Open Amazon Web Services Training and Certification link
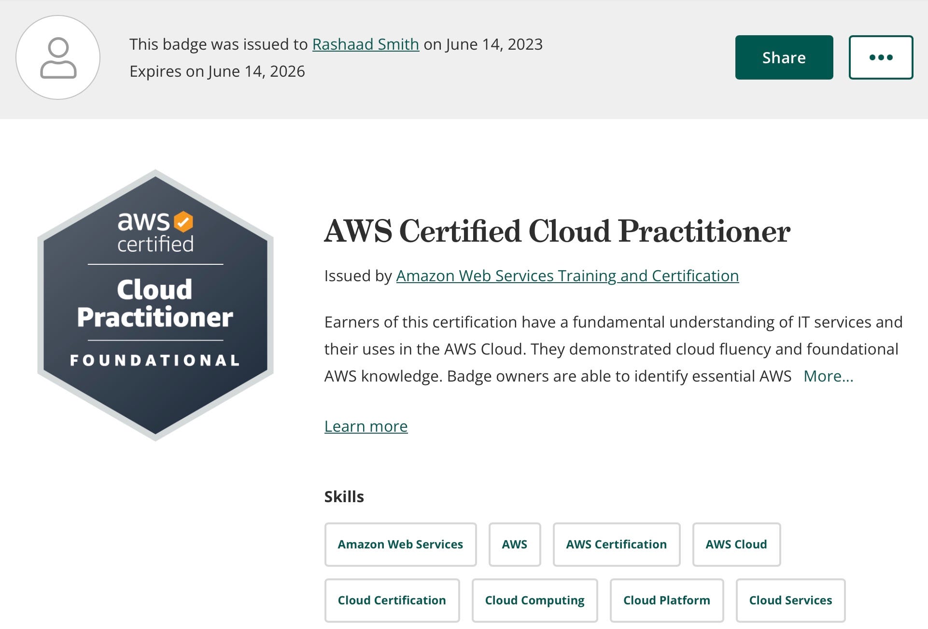The image size is (928, 629). tap(567, 276)
